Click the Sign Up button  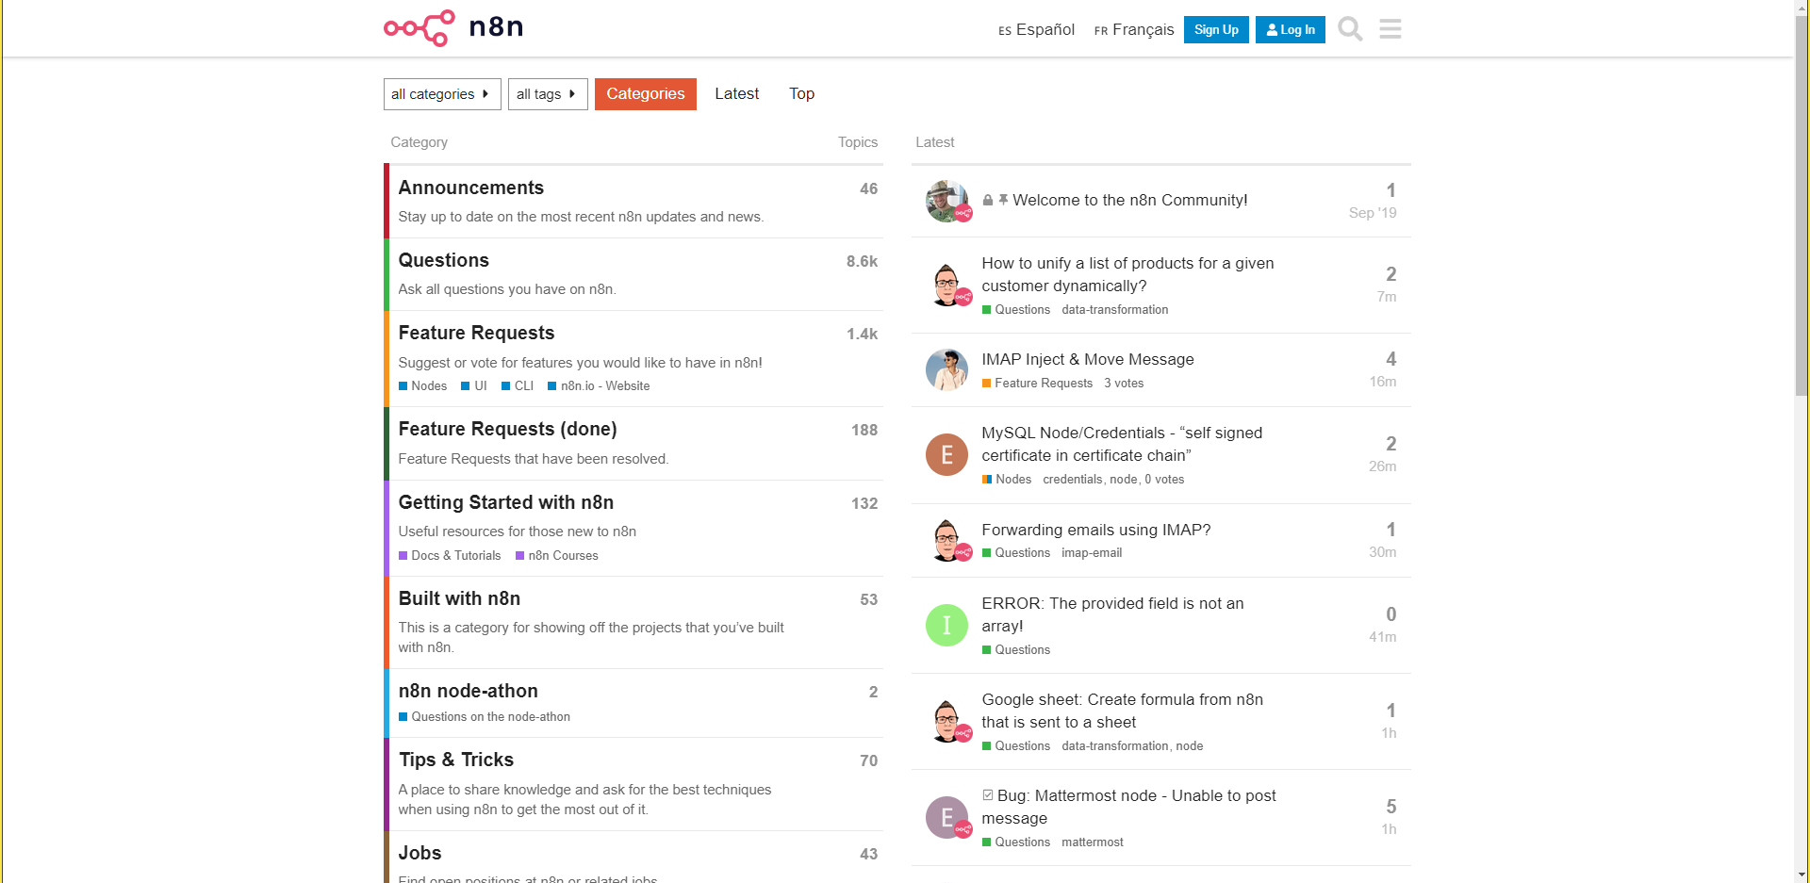tap(1216, 29)
